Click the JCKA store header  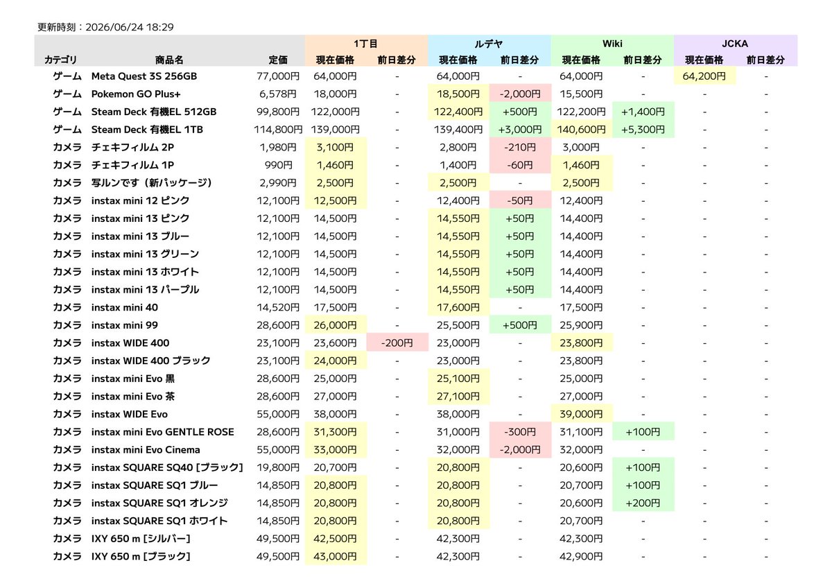coord(736,43)
